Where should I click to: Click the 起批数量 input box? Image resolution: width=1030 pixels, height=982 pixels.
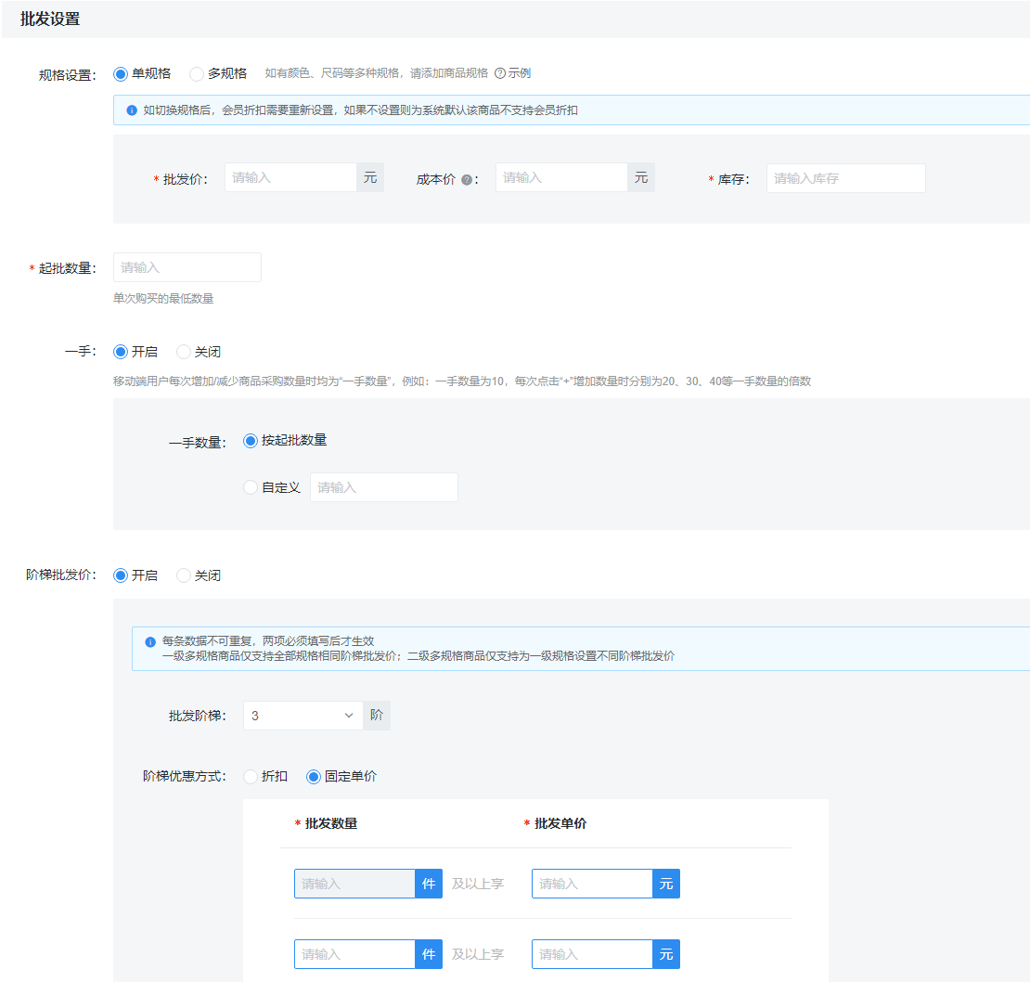coord(187,267)
